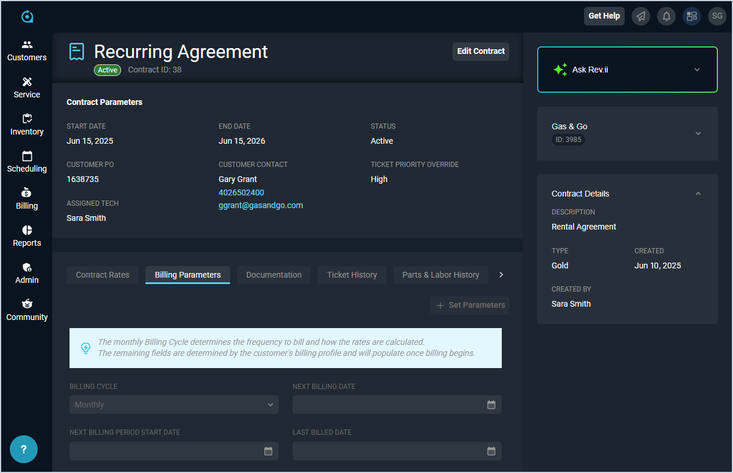Click the Edit Contract button
733x473 pixels.
point(480,51)
